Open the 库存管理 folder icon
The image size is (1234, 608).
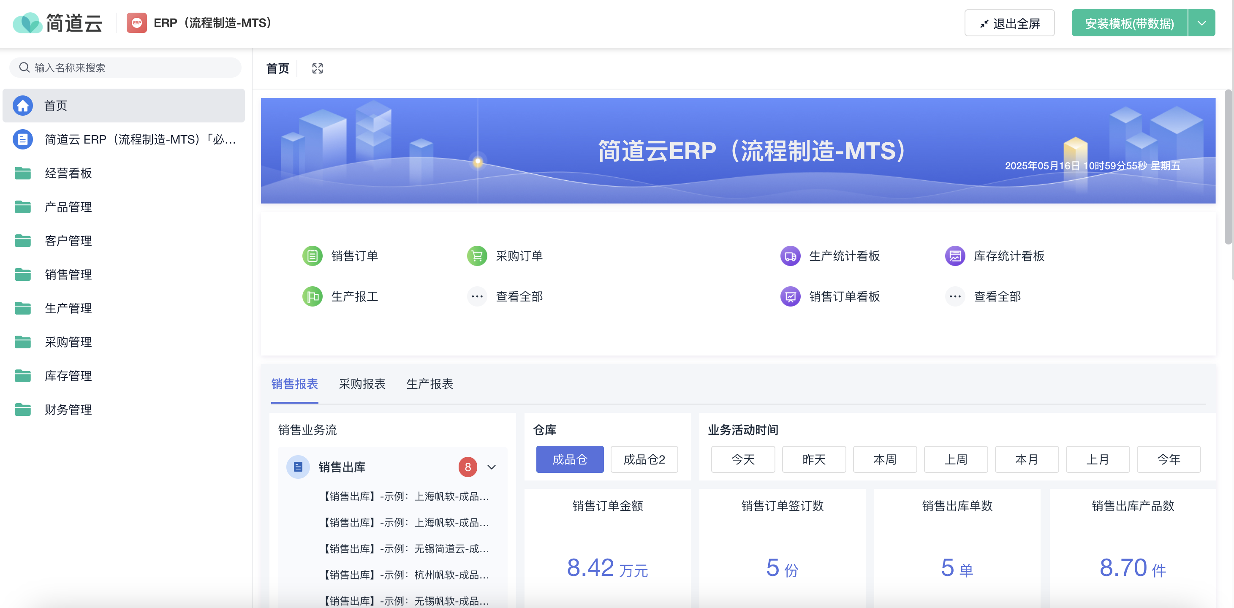(x=22, y=376)
